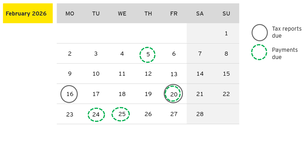Viewport: 304px width, 149px height.
Task: Click the SU column header
Action: (226, 14)
